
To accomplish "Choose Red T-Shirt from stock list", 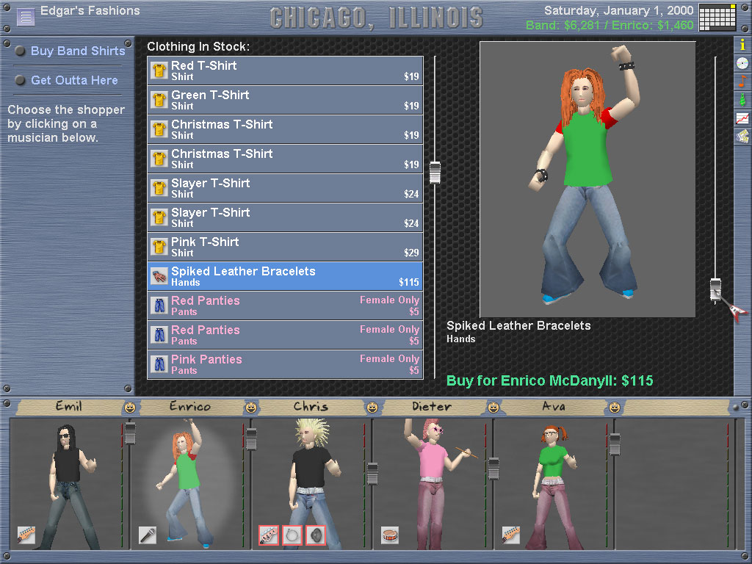I will tap(285, 70).
